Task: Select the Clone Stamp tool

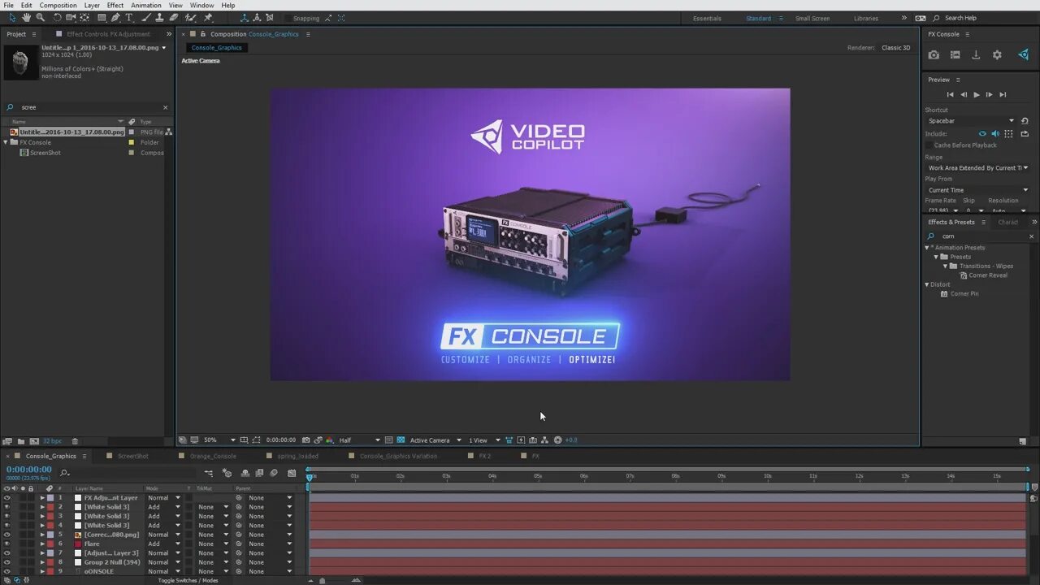Action: tap(159, 17)
